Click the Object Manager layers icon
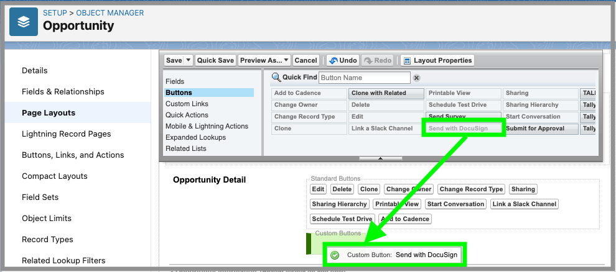 tap(23, 22)
